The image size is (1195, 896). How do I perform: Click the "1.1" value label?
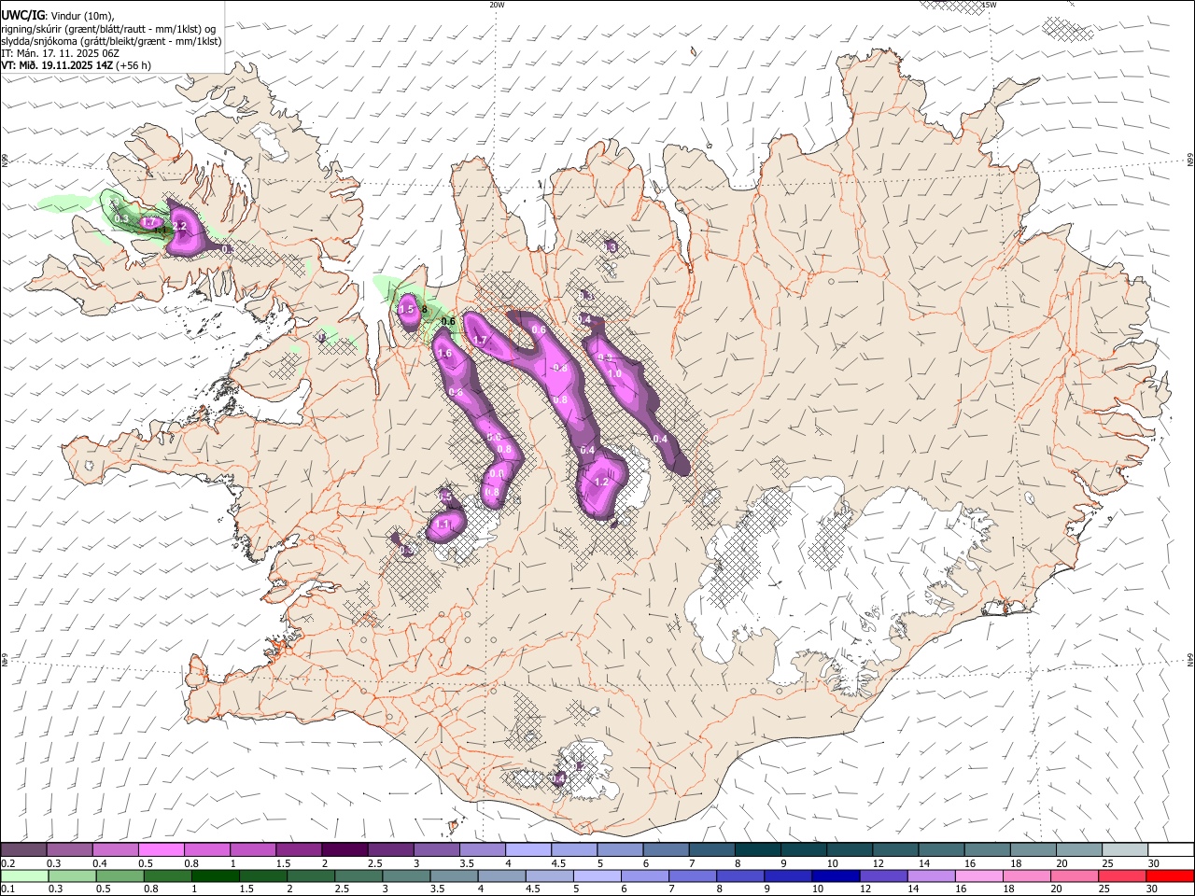(444, 525)
